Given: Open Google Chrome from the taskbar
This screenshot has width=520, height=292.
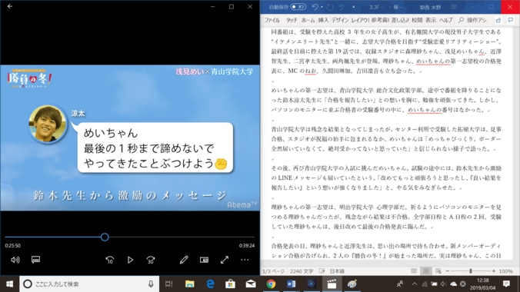Looking at the screenshot, I should pyautogui.click(x=271, y=284).
